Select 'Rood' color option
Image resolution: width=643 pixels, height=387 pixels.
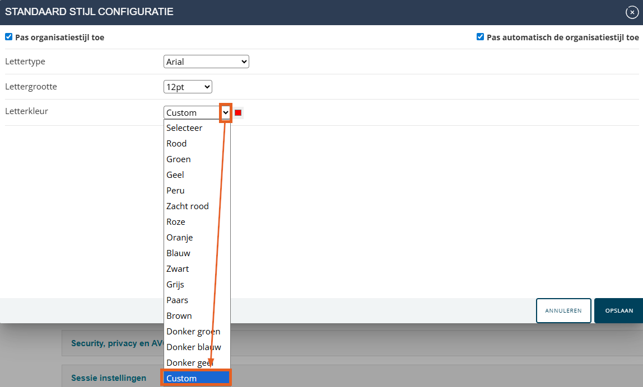[197, 143]
